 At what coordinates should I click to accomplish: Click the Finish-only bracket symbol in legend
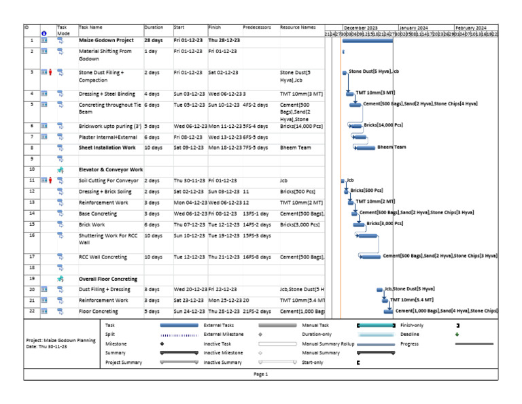tap(457, 325)
